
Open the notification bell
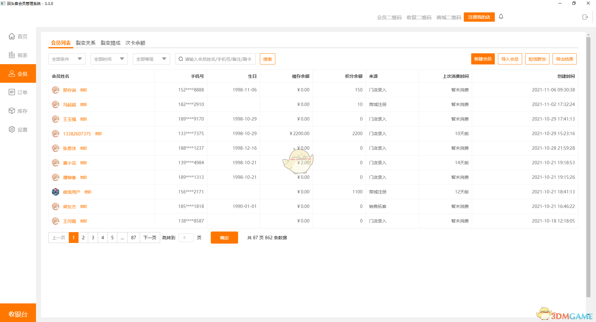click(x=501, y=17)
